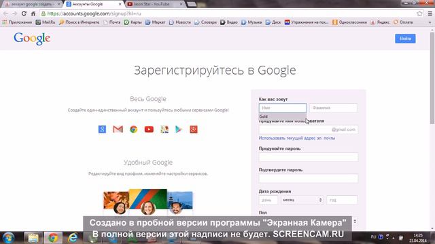Click the Google Maps service icon
435x244 pixels.
[164, 129]
